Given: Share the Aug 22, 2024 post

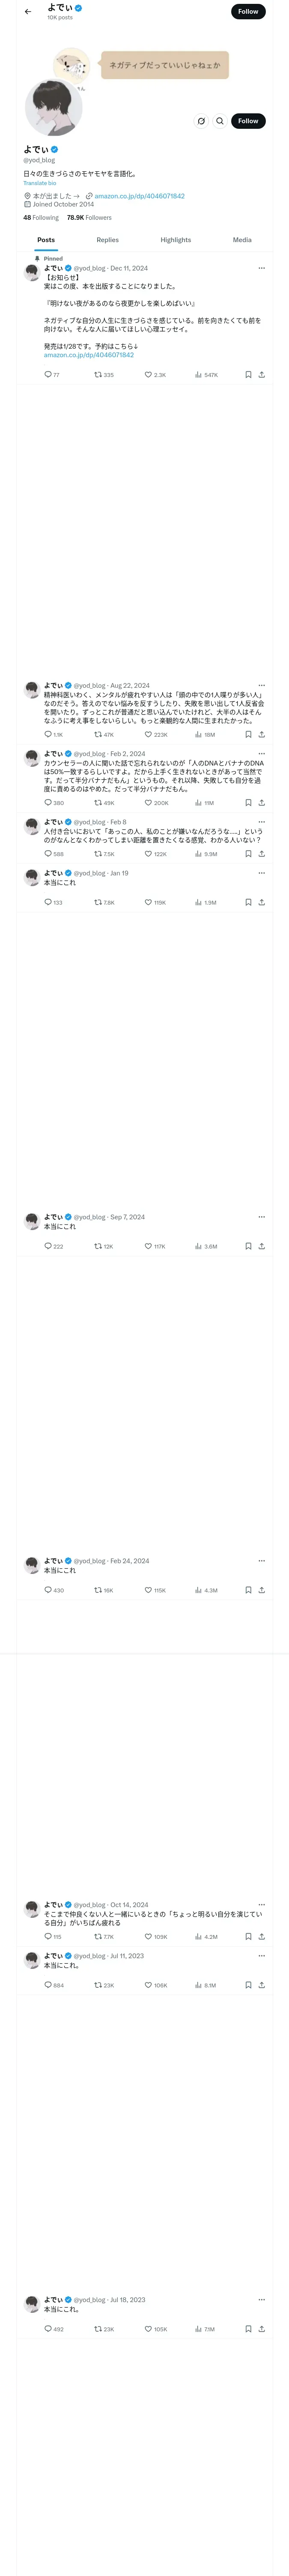Looking at the screenshot, I should pos(261,734).
